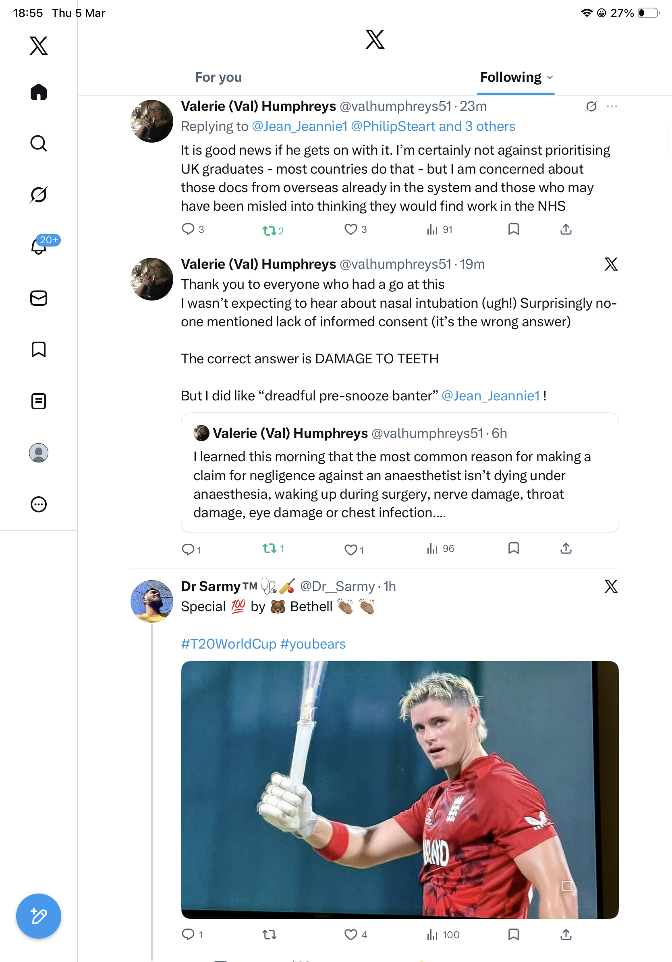Open @Jean_Jeannie1 mention in teeth post

(491, 396)
